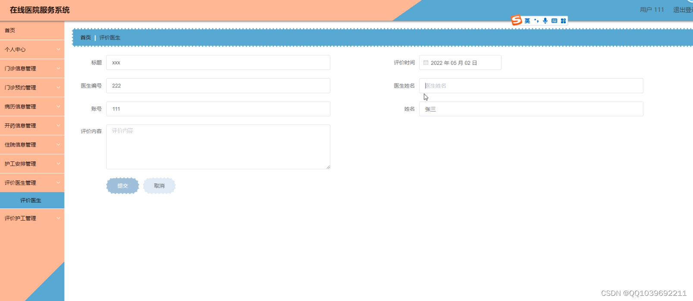This screenshot has height=301, width=693.
Task: Click the 评价护工管理 menu label
Action: click(x=20, y=218)
